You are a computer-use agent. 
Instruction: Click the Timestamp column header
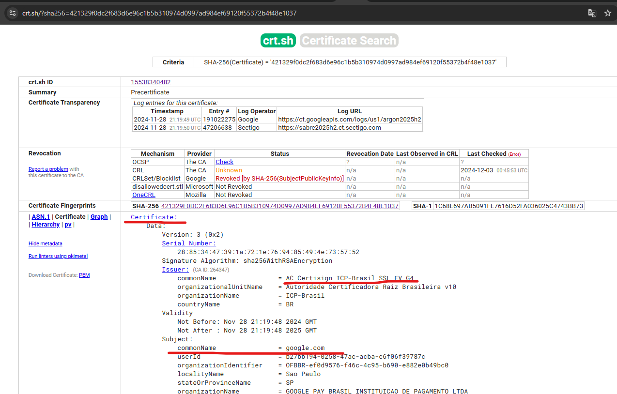(167, 111)
